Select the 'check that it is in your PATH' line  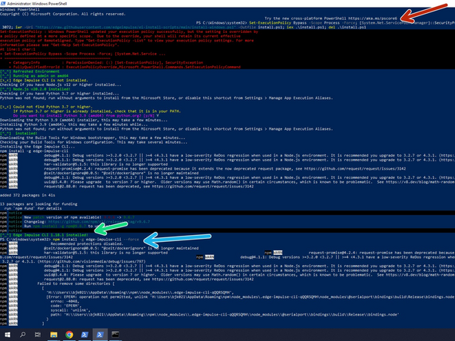97,111
